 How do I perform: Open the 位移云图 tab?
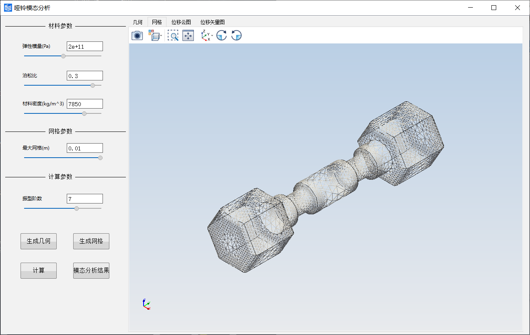point(181,22)
